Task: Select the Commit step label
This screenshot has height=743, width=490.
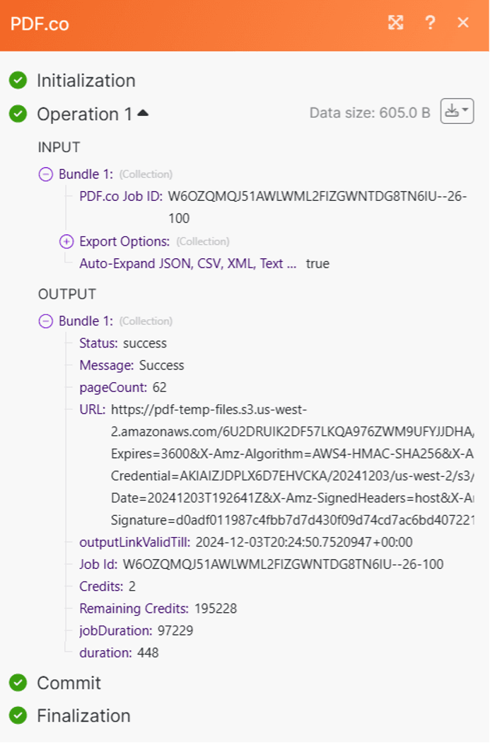Action: [69, 683]
